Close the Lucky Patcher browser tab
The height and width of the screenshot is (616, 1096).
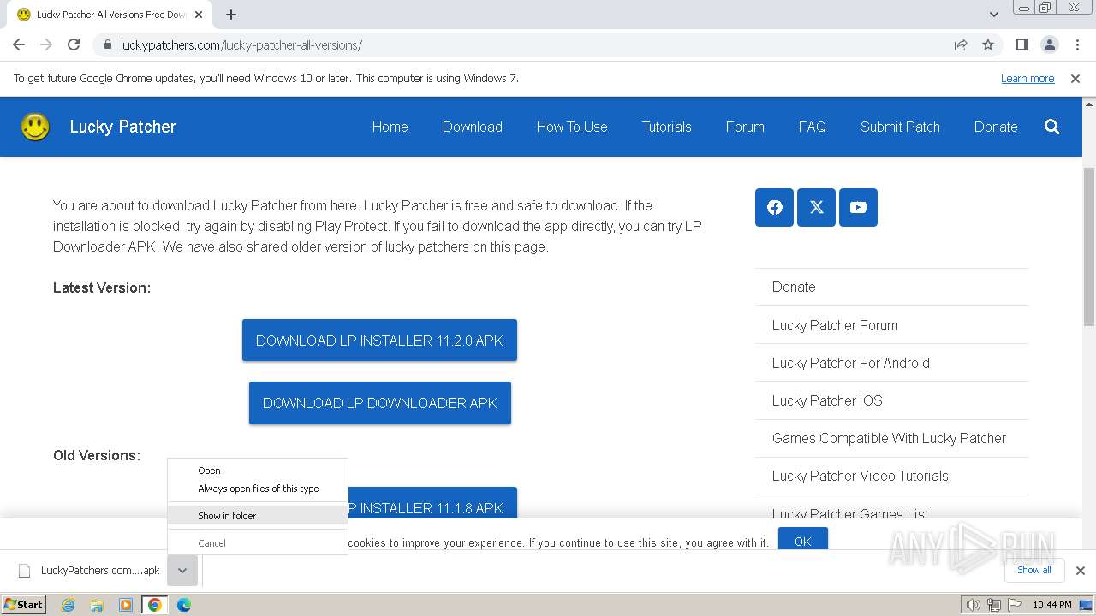pyautogui.click(x=199, y=15)
